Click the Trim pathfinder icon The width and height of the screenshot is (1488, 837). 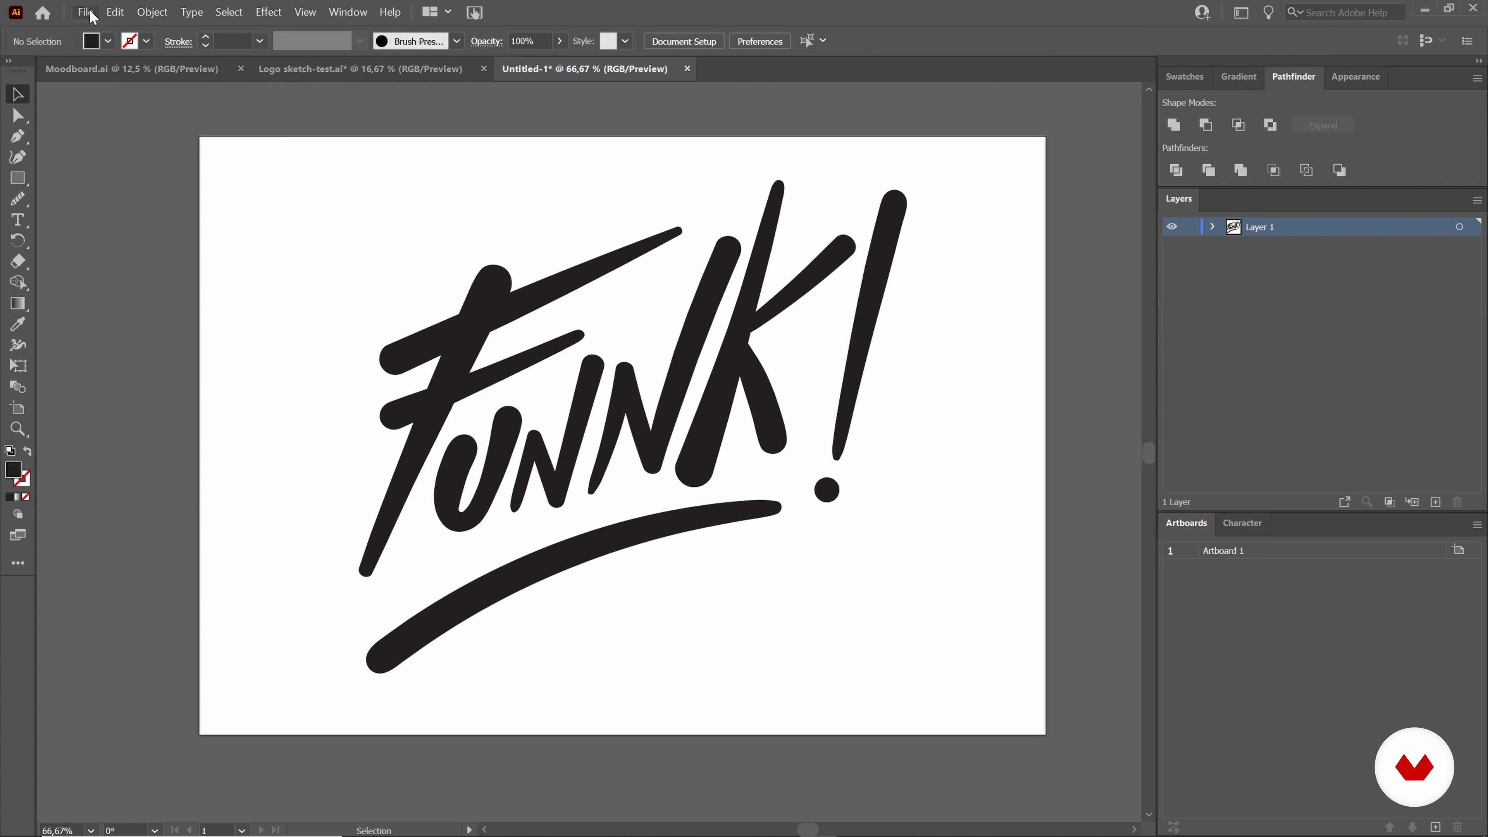click(x=1209, y=170)
